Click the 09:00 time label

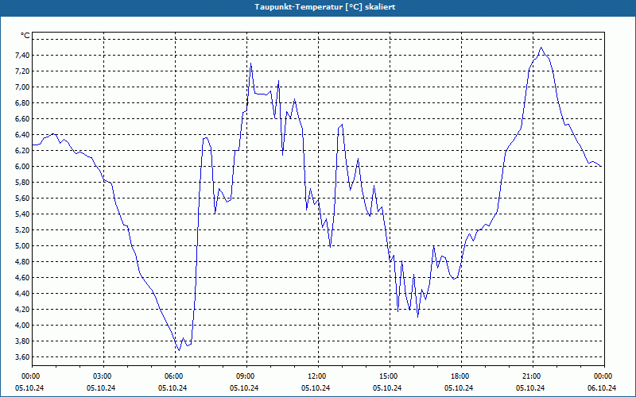245,376
